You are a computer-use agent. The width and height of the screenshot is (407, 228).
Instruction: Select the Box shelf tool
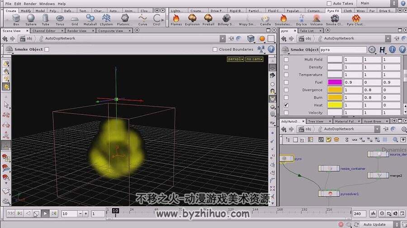[x=16, y=20]
